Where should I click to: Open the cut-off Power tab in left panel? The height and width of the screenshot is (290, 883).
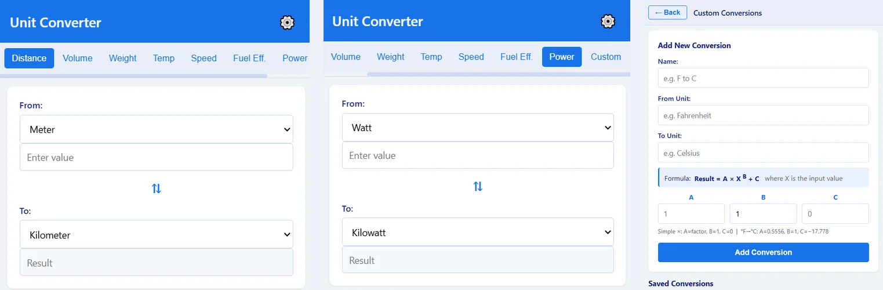(x=295, y=58)
